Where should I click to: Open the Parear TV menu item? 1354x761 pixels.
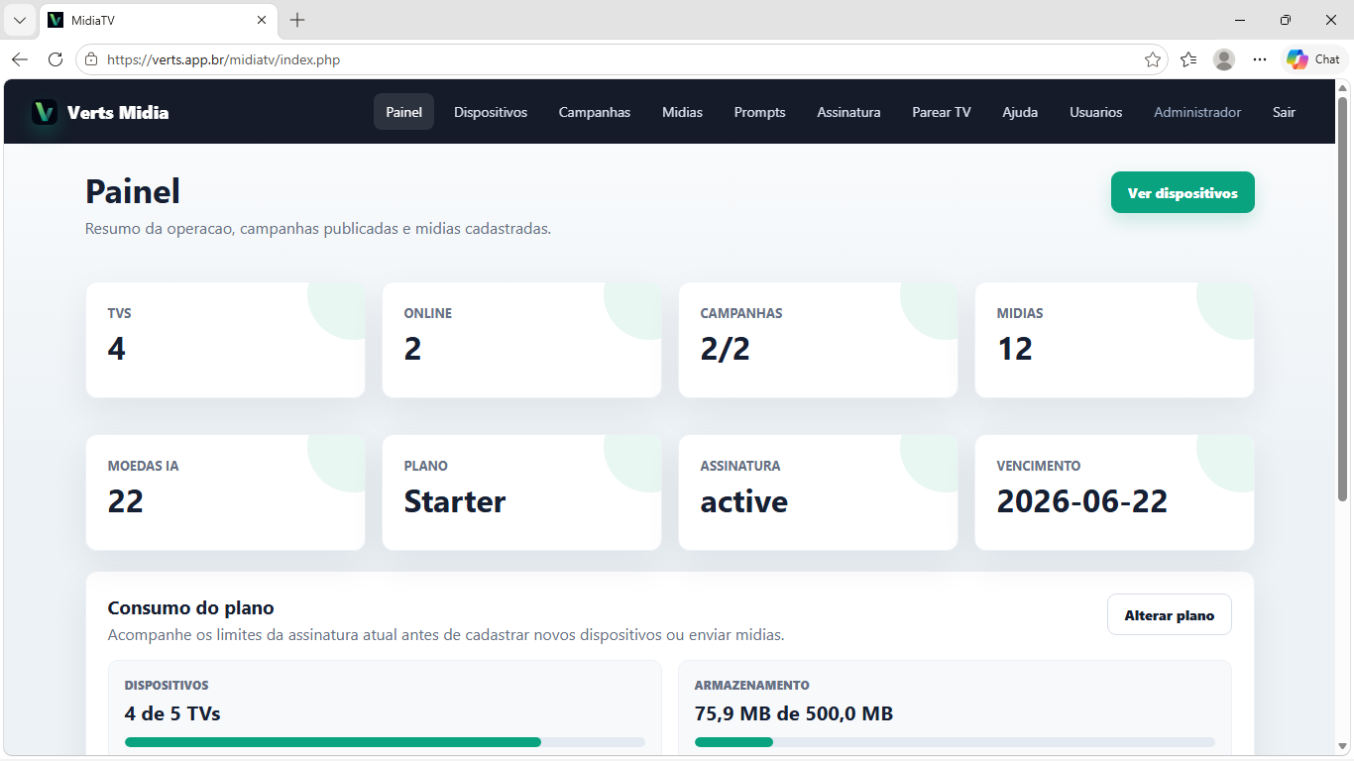tap(942, 112)
